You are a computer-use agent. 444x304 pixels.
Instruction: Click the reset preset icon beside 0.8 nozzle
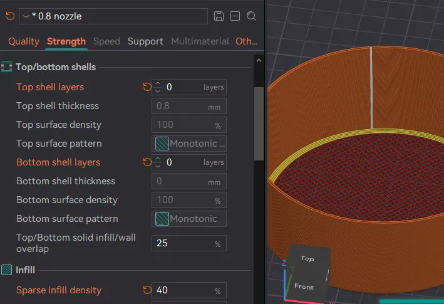pyautogui.click(x=10, y=16)
